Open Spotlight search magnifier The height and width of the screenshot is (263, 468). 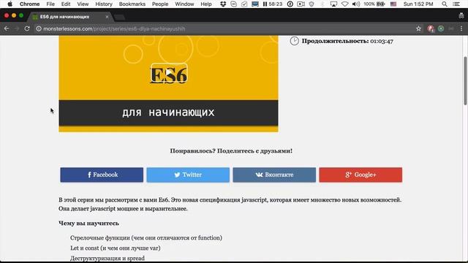click(x=445, y=4)
